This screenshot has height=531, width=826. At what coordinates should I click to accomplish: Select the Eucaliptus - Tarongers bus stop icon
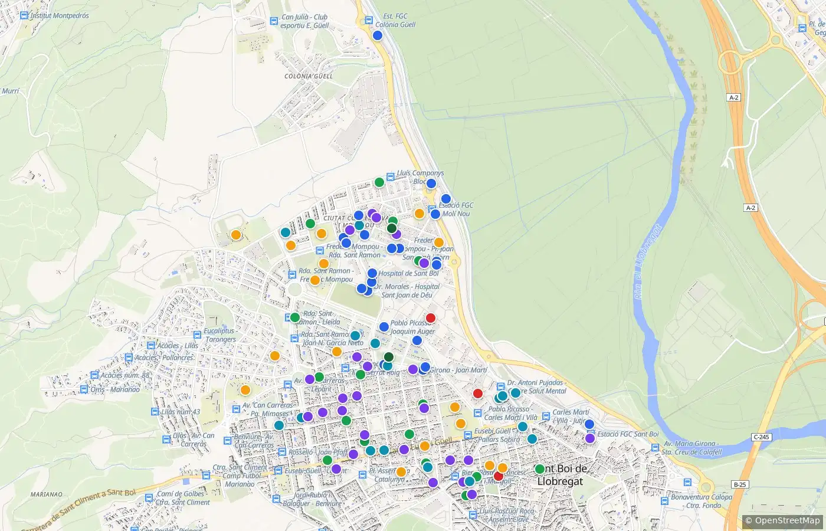click(198, 335)
